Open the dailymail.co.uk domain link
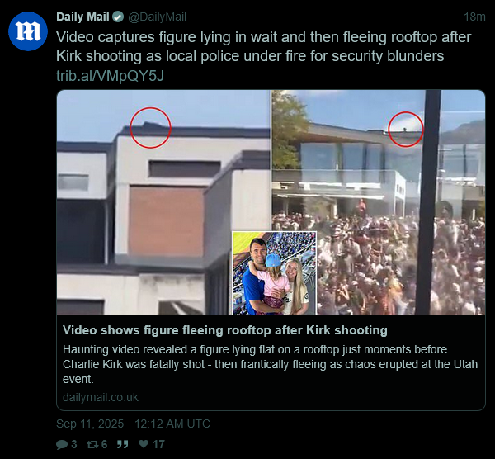 (x=101, y=397)
